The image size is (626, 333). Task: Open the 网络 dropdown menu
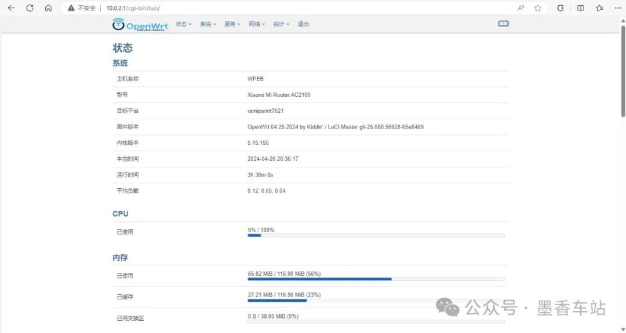click(x=257, y=24)
